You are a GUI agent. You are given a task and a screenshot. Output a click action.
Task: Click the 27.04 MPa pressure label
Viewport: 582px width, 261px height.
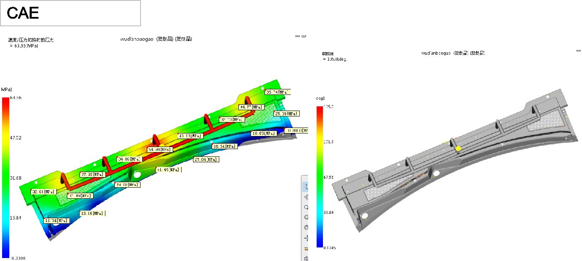[x=206, y=160]
